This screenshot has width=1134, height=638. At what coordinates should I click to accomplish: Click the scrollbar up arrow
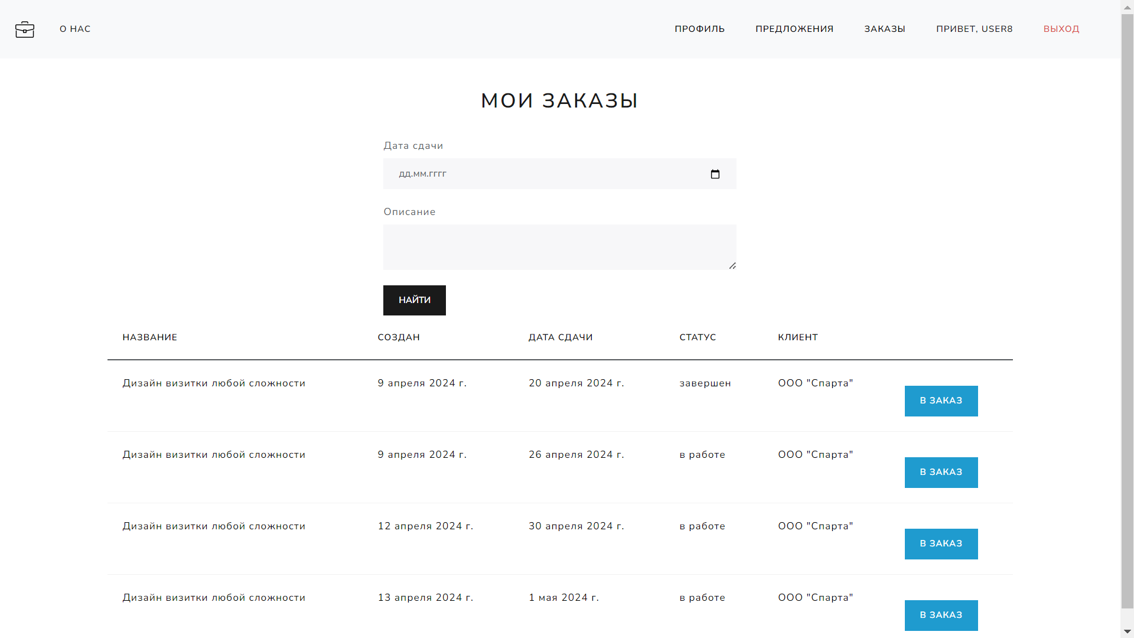(1127, 6)
